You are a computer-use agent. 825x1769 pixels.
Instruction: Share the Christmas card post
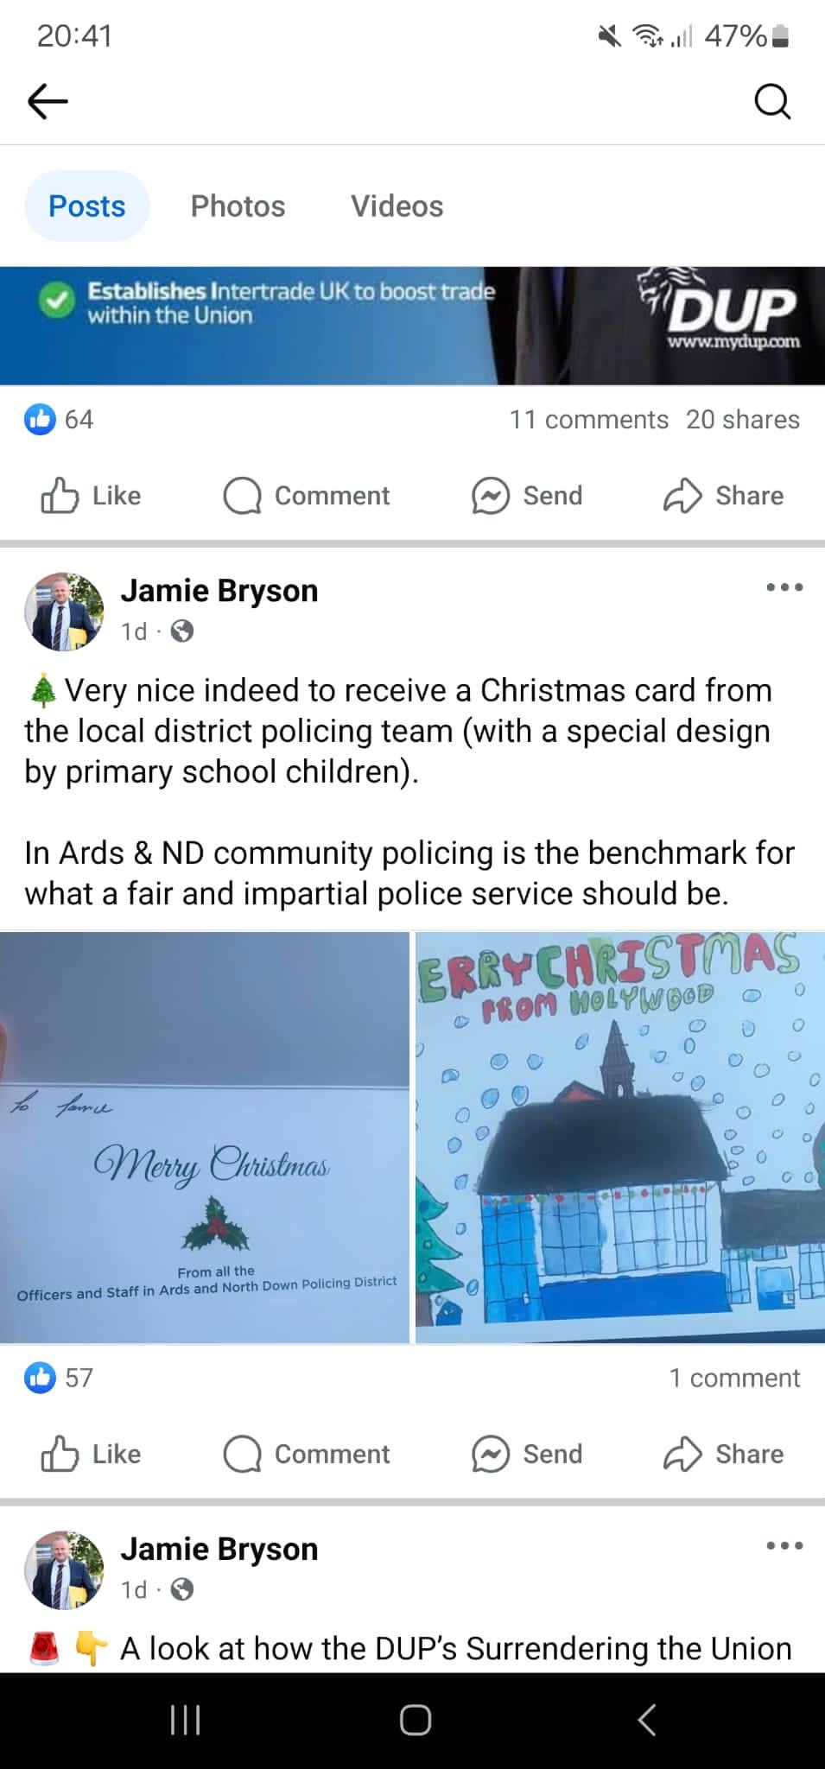tap(723, 1454)
